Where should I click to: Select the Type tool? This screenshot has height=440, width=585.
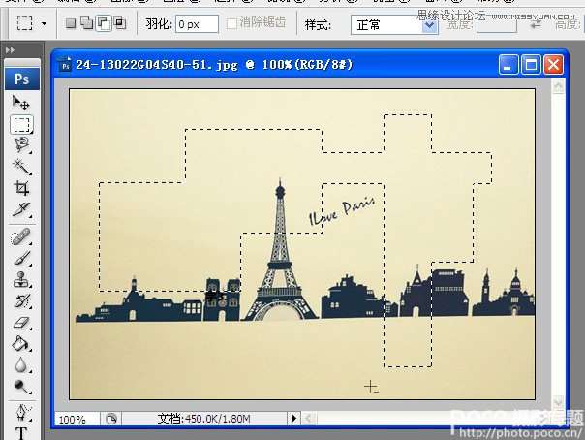coord(21,430)
